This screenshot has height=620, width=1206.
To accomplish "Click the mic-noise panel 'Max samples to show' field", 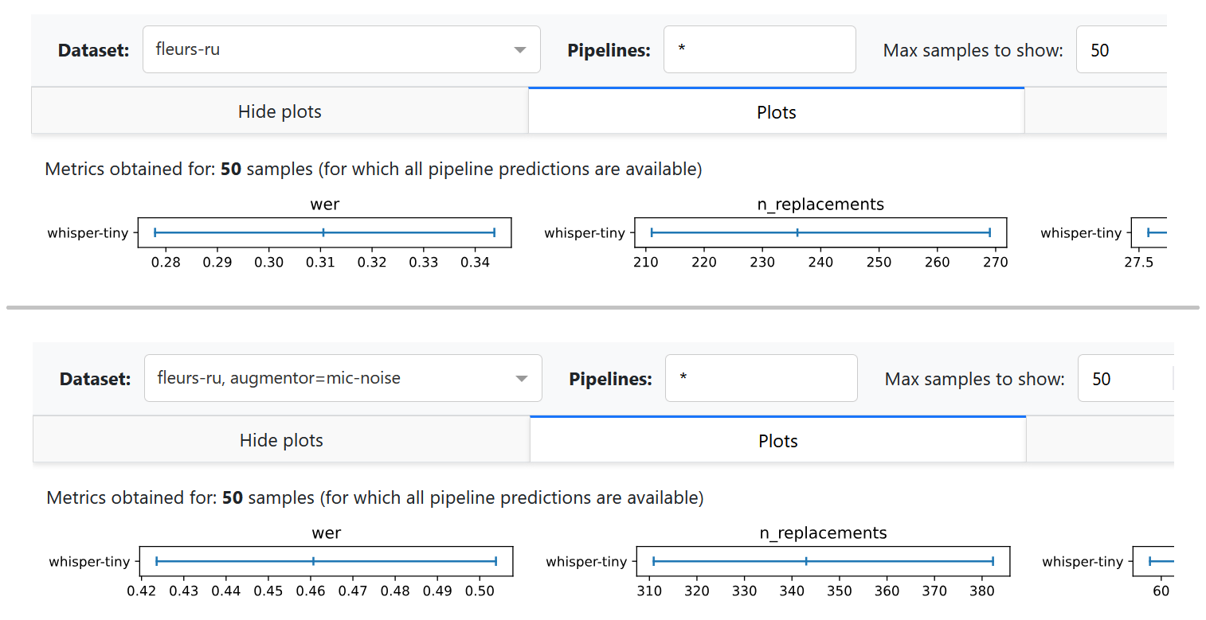I will tap(1123, 379).
